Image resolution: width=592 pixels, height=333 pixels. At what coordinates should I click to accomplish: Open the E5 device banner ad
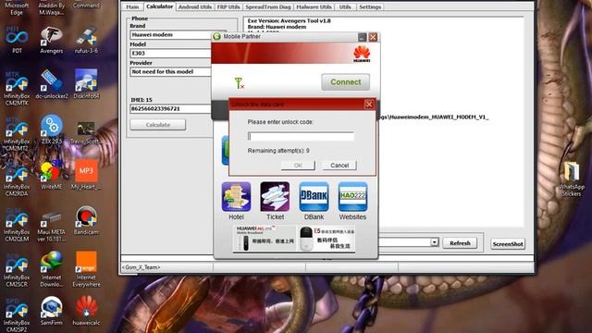coord(327,239)
